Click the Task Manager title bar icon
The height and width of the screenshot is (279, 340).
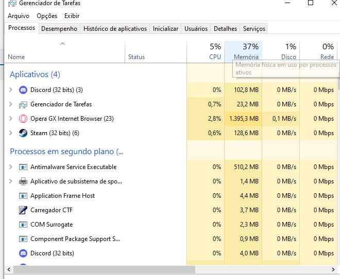pos(12,3)
